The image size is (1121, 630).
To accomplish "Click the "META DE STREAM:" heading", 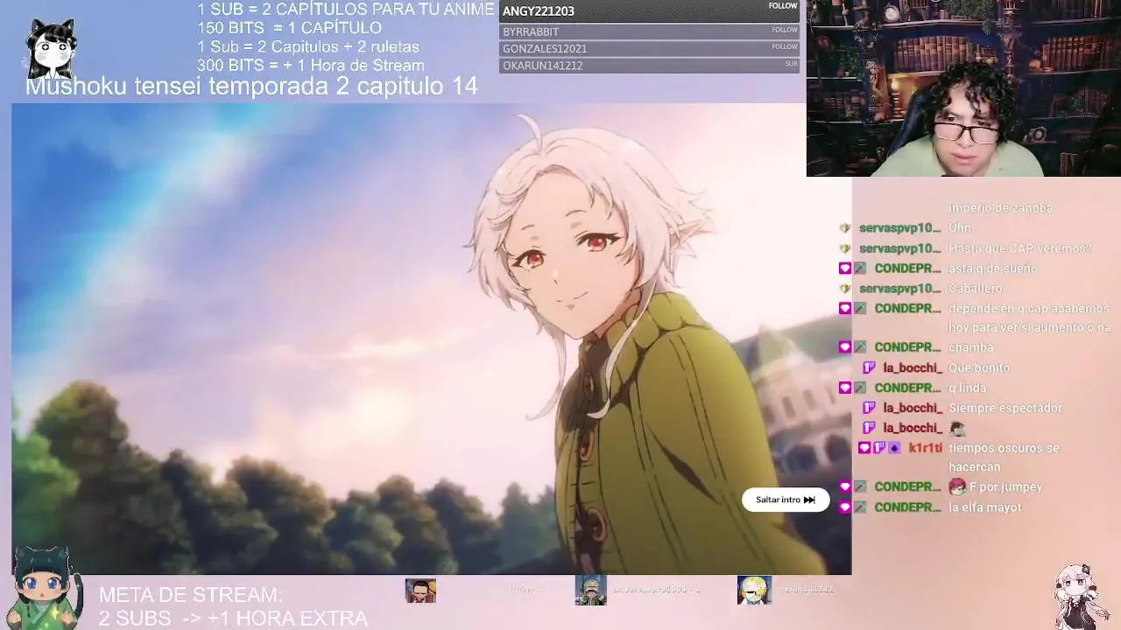I will point(191,595).
